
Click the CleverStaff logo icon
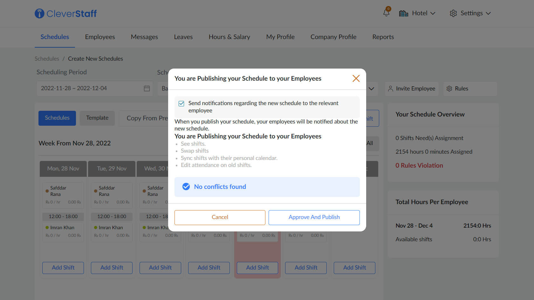(39, 13)
